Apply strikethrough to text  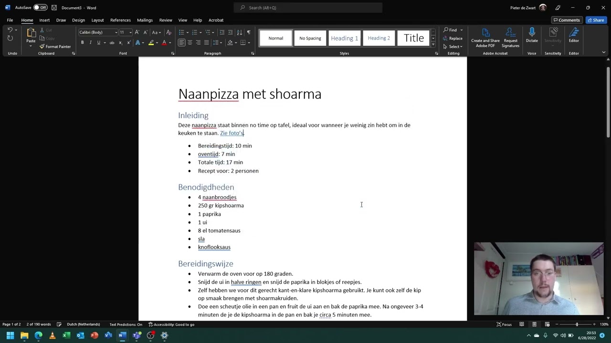112,42
